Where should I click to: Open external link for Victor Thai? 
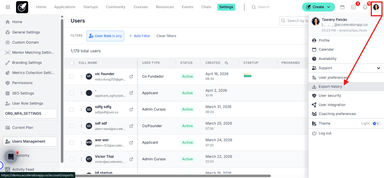tap(131, 159)
